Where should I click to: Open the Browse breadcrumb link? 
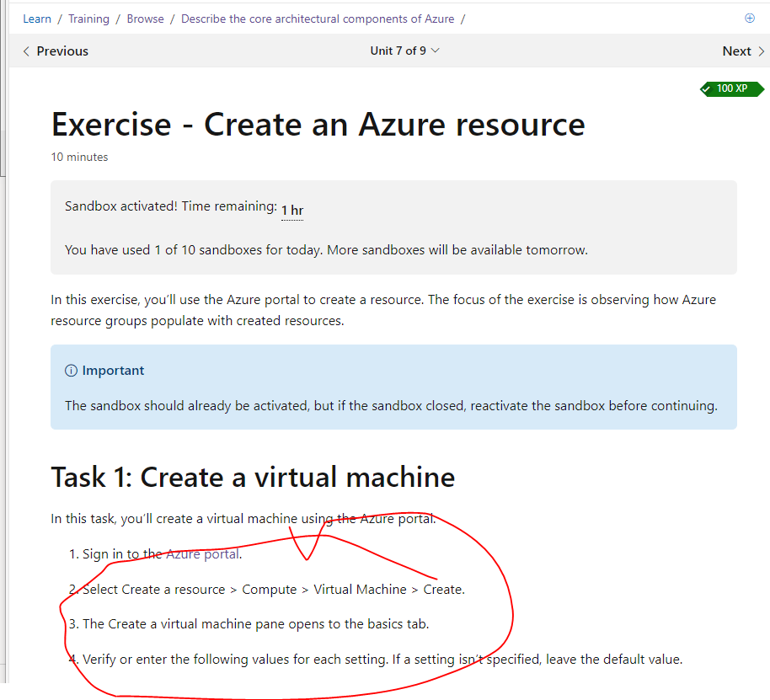tap(146, 19)
